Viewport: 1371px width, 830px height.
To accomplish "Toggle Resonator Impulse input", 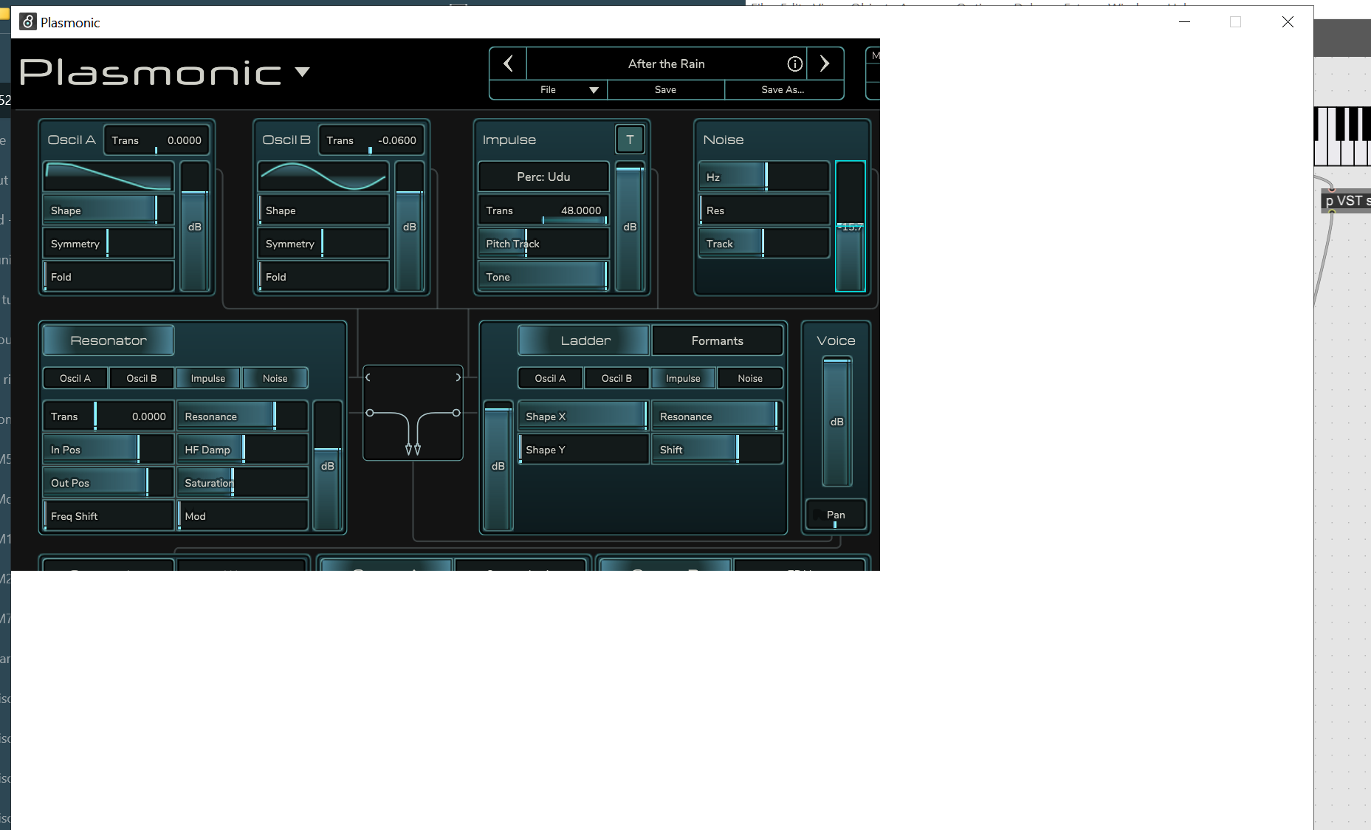I will click(208, 378).
